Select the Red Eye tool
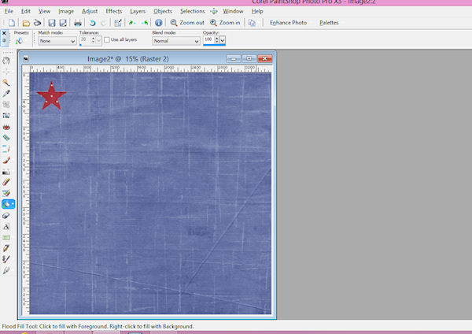472x334 pixels. (6, 127)
